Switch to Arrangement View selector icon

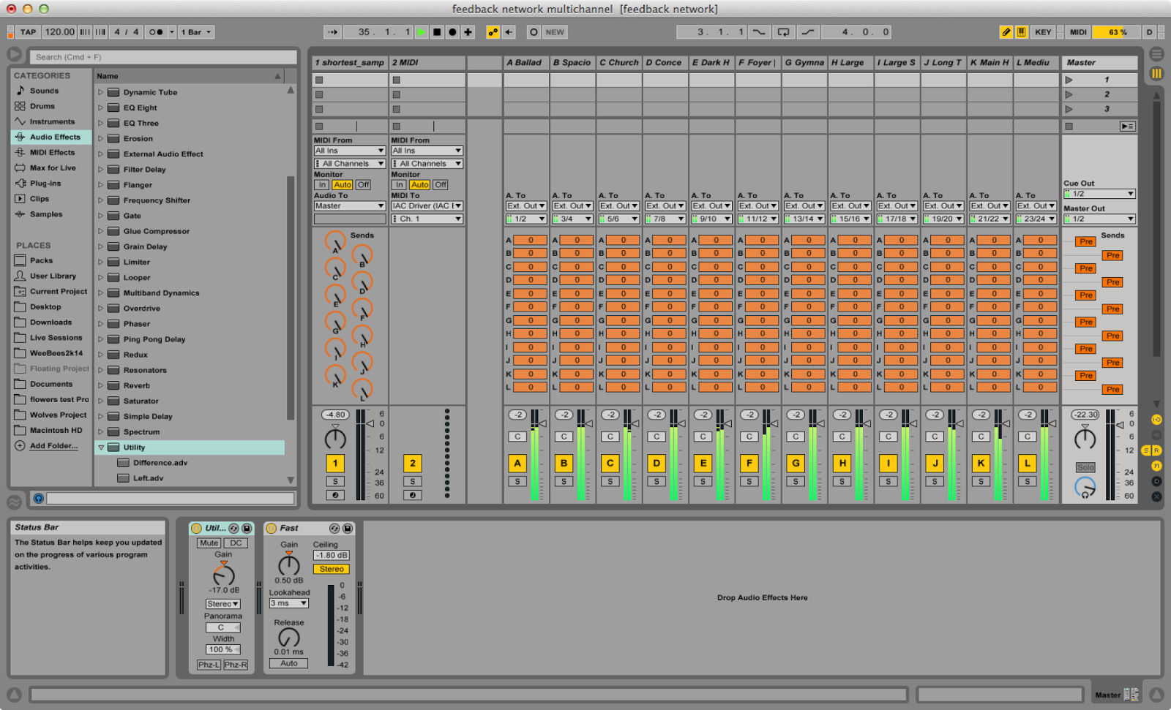pos(1156,54)
